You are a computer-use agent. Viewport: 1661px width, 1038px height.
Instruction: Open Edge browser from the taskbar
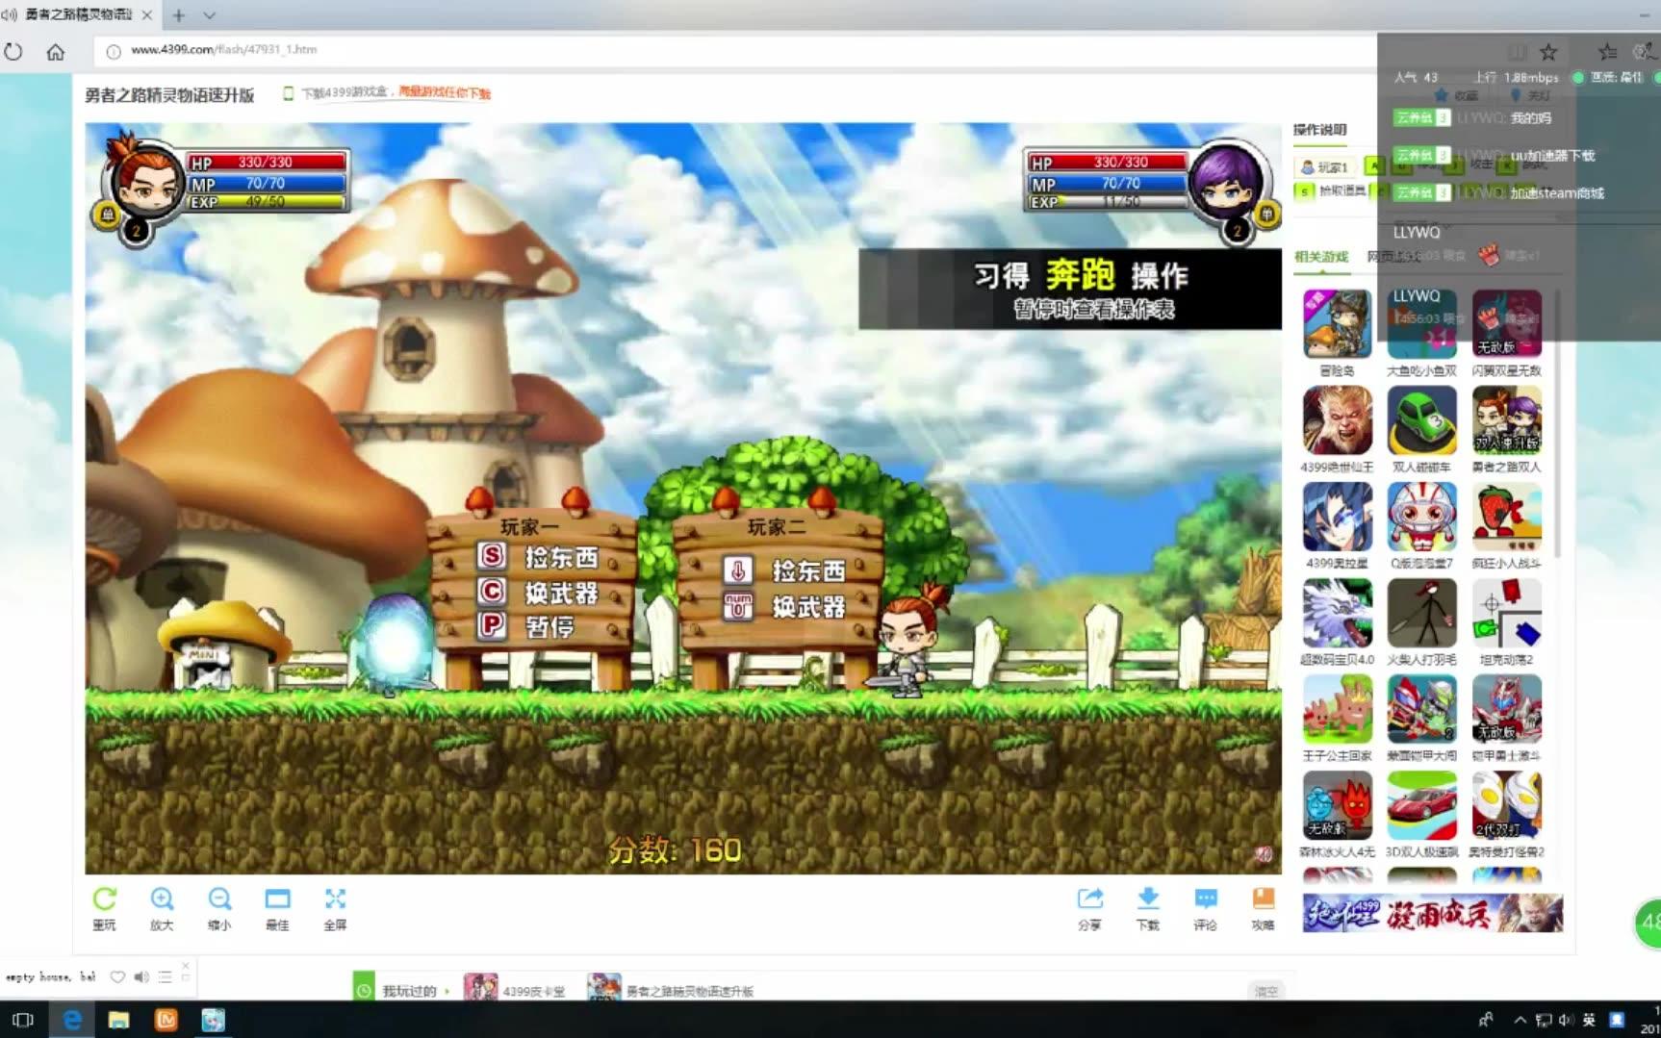tap(71, 1020)
